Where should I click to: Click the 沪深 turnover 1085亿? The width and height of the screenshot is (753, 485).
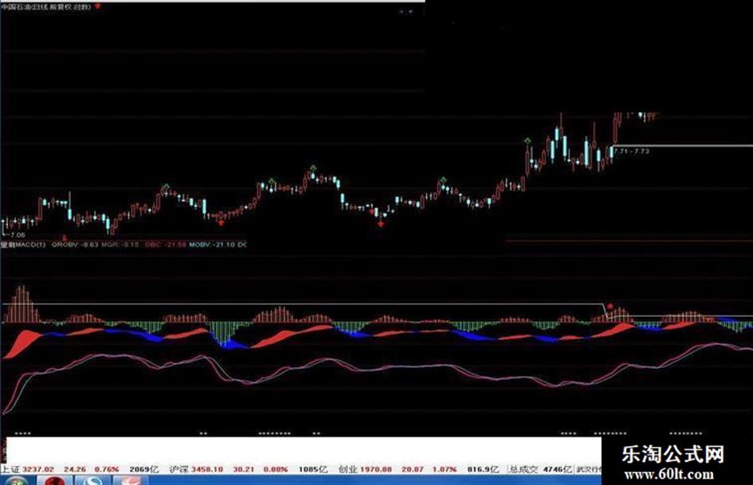point(312,469)
